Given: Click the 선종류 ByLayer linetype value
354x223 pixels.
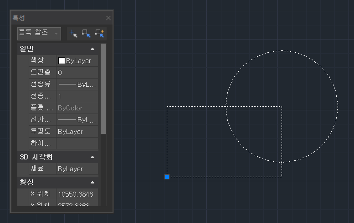Looking at the screenshot, I should [77, 84].
